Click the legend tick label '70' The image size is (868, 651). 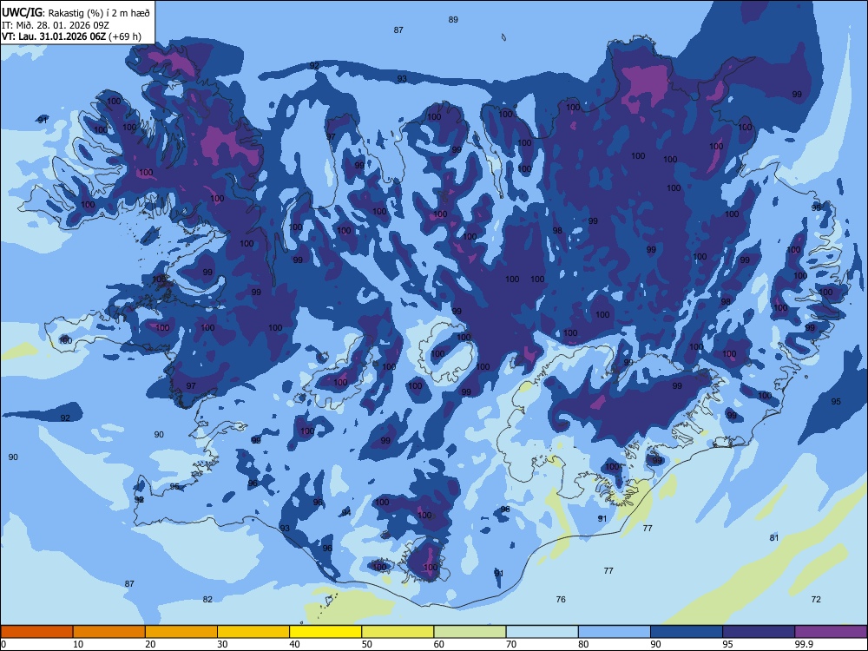tap(511, 644)
